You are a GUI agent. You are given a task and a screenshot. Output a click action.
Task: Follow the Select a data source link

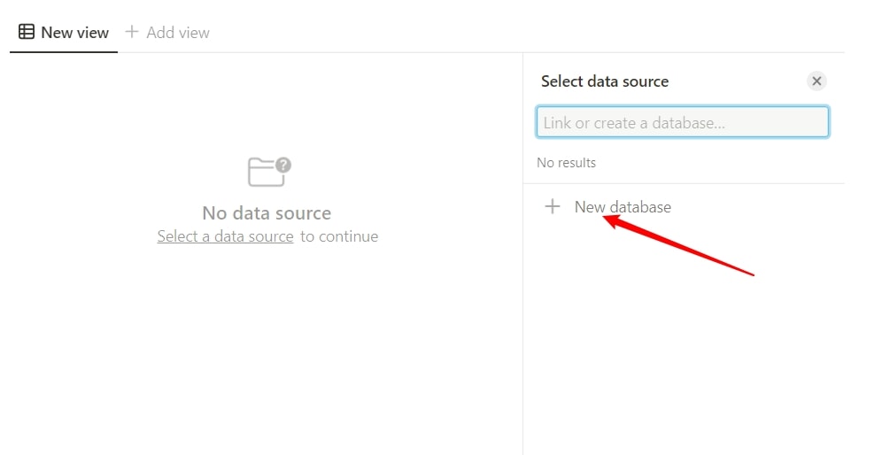click(225, 236)
